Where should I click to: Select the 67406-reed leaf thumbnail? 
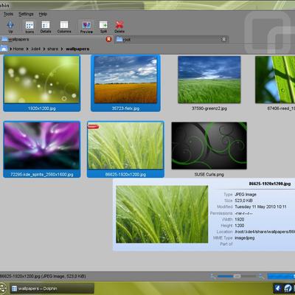(x=275, y=79)
